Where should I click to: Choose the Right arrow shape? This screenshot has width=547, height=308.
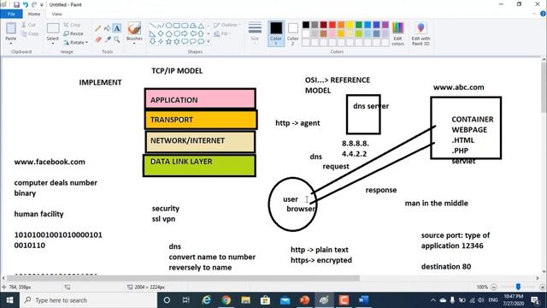click(185, 34)
